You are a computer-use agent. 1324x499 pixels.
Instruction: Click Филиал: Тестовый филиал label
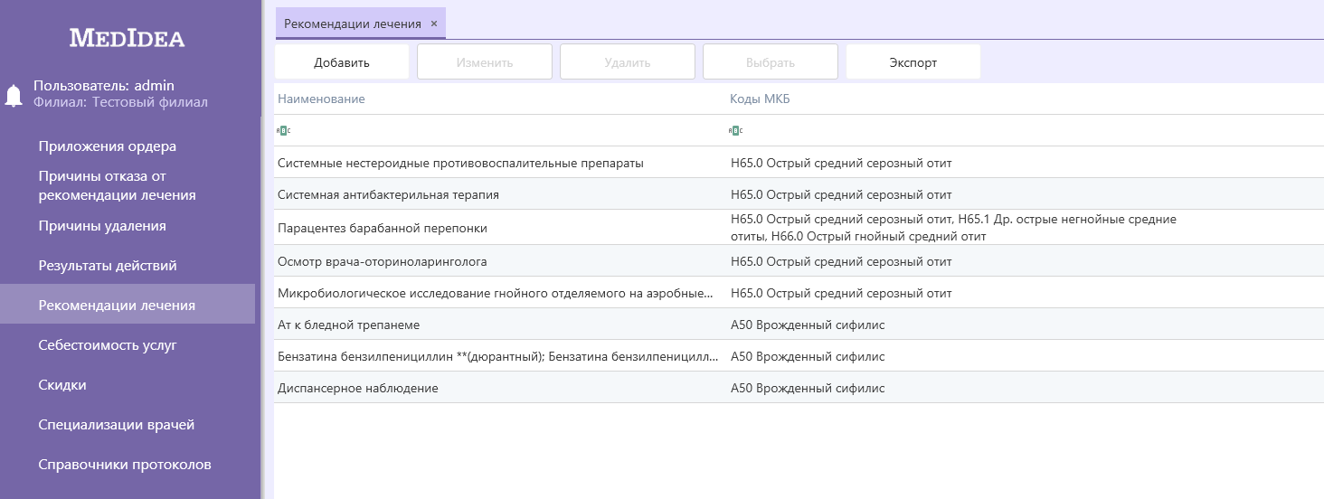[x=120, y=102]
